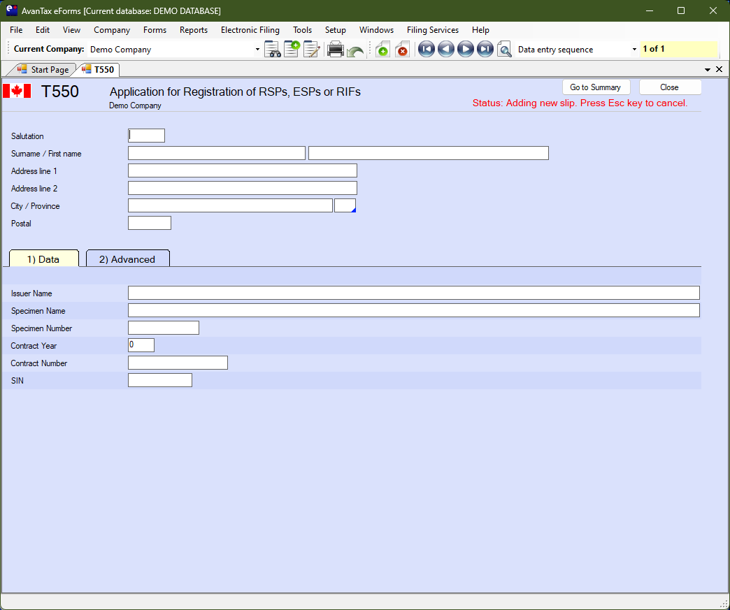The image size is (730, 610).
Task: Go to the previous record
Action: (446, 50)
